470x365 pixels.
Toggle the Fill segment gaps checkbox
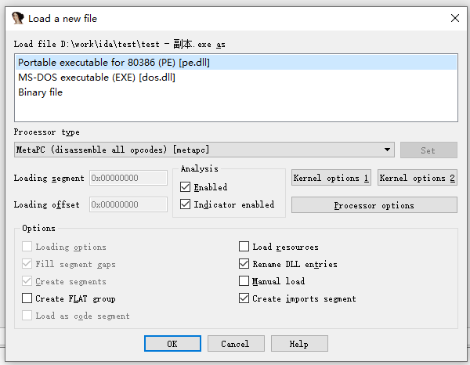click(27, 264)
